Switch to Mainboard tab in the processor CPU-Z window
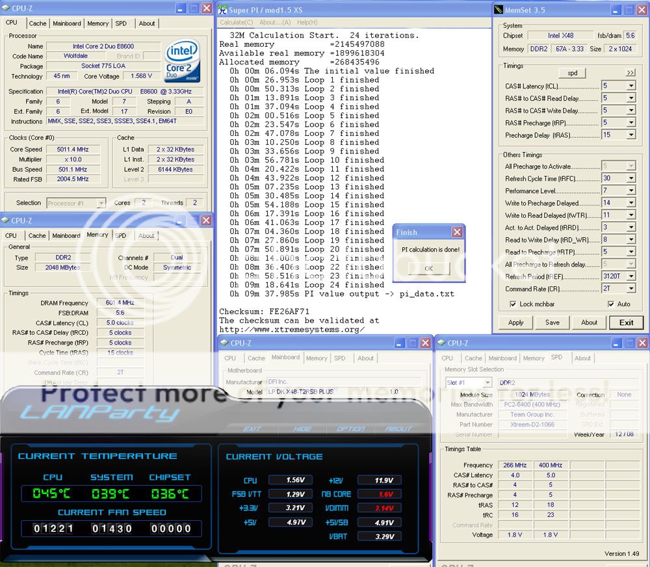650x567 pixels. tap(67, 23)
